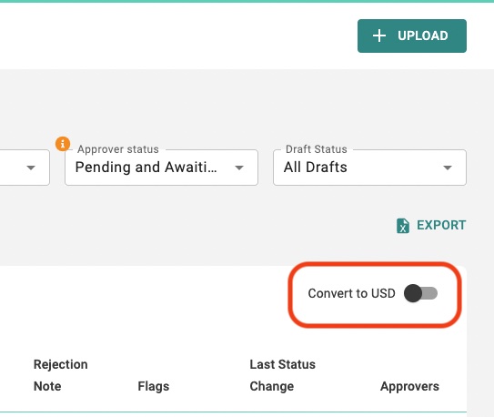Click the Excel file export icon
Image resolution: width=494 pixels, height=417 pixels.
(403, 226)
